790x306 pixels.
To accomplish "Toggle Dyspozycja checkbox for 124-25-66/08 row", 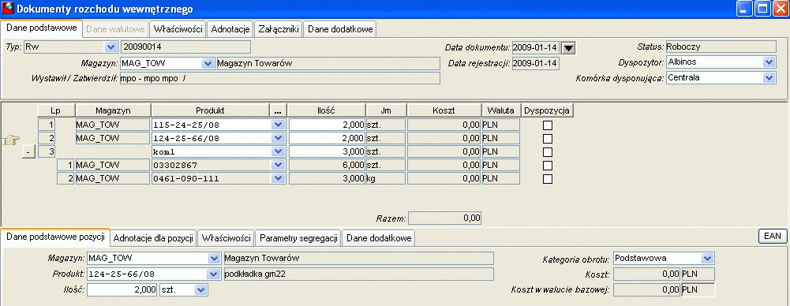I will tap(548, 138).
